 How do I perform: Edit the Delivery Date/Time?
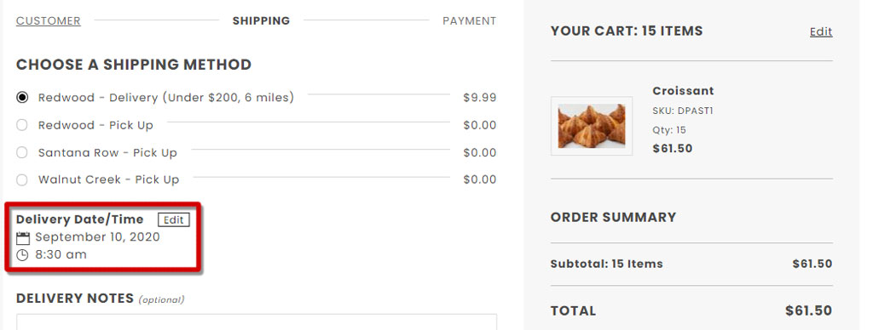[x=174, y=219]
